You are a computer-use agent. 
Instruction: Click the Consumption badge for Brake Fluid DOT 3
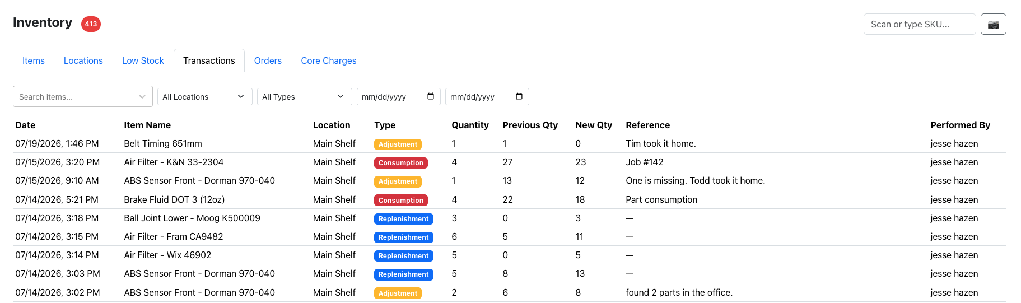401,200
